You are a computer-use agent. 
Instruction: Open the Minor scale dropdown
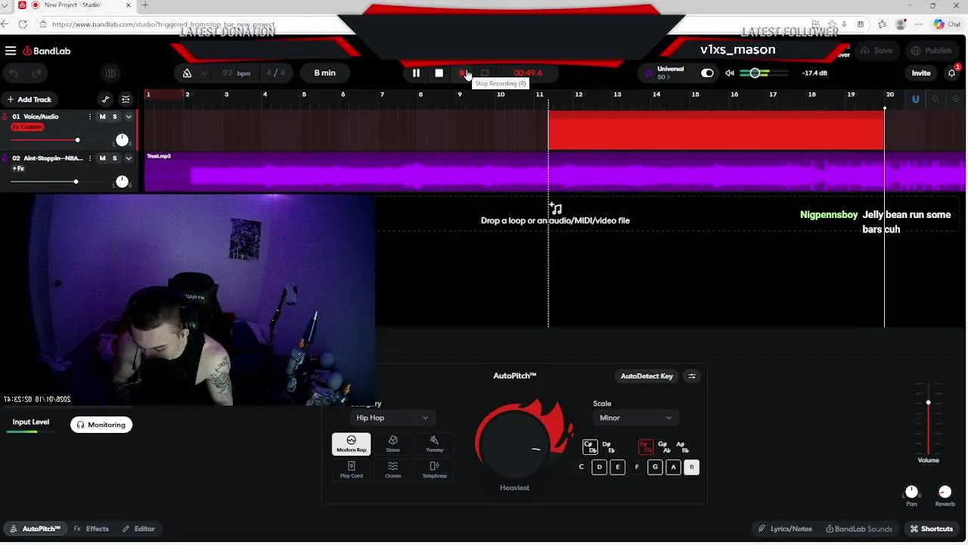tap(635, 418)
